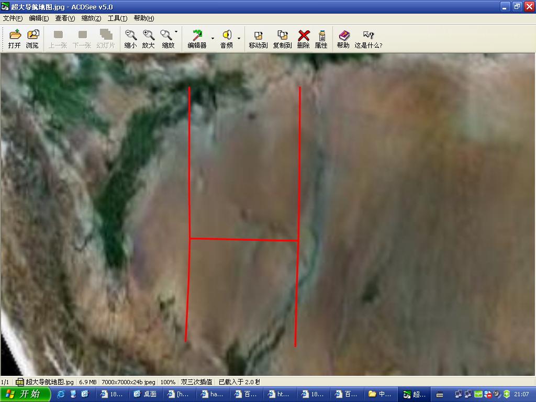Open the 编辑(E) menu
This screenshot has width=536, height=402.
point(39,18)
